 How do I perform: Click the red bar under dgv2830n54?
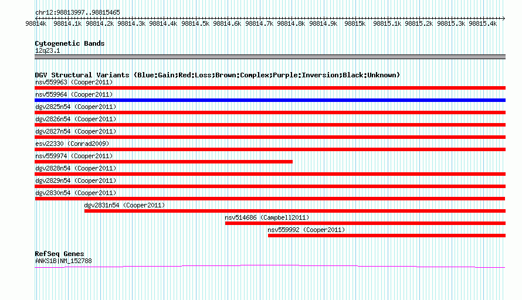270,199
